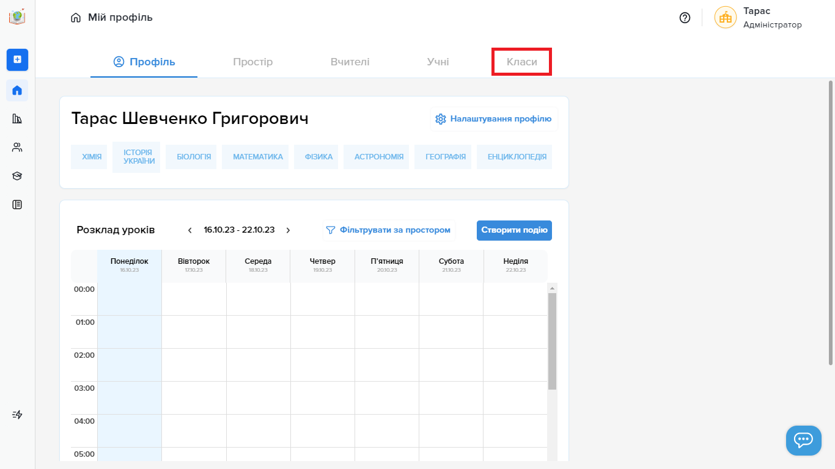This screenshot has height=469, width=835.
Task: Go to previous week in schedule
Action: click(x=190, y=230)
